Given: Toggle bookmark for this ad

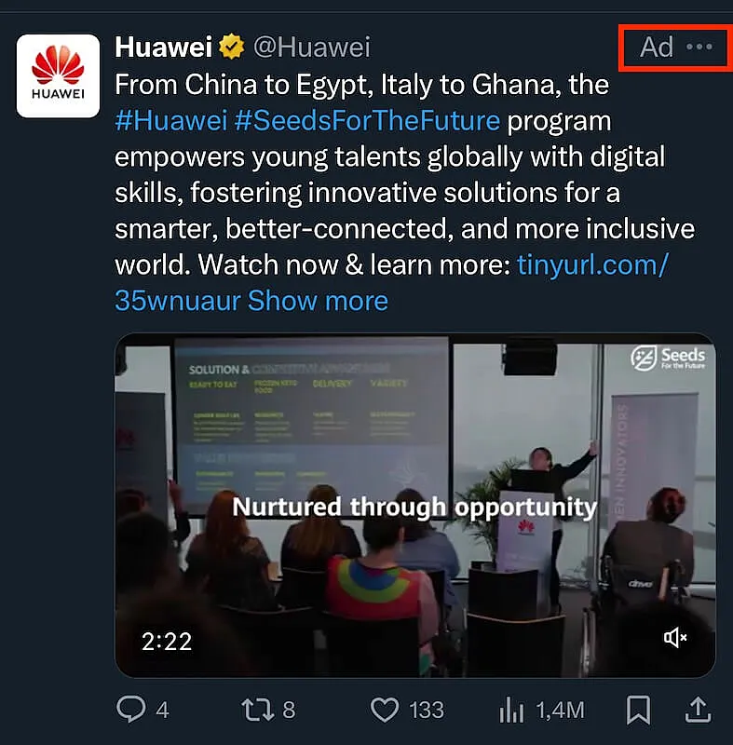Looking at the screenshot, I should pos(639,711).
